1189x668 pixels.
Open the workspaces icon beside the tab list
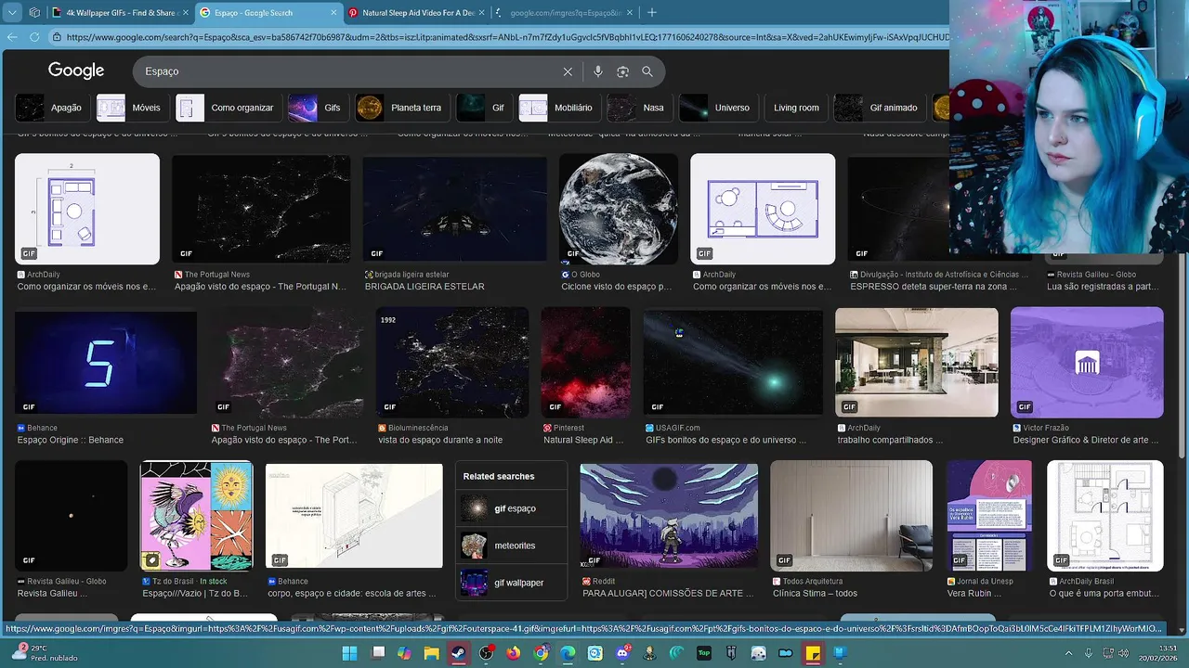(34, 13)
